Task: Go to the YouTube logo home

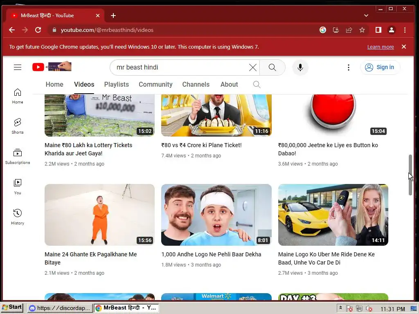Action: coord(52,67)
